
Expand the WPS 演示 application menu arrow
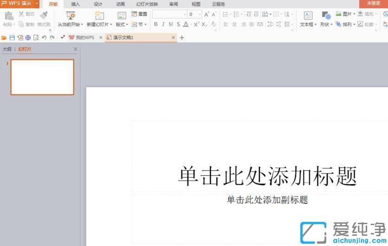37,4
